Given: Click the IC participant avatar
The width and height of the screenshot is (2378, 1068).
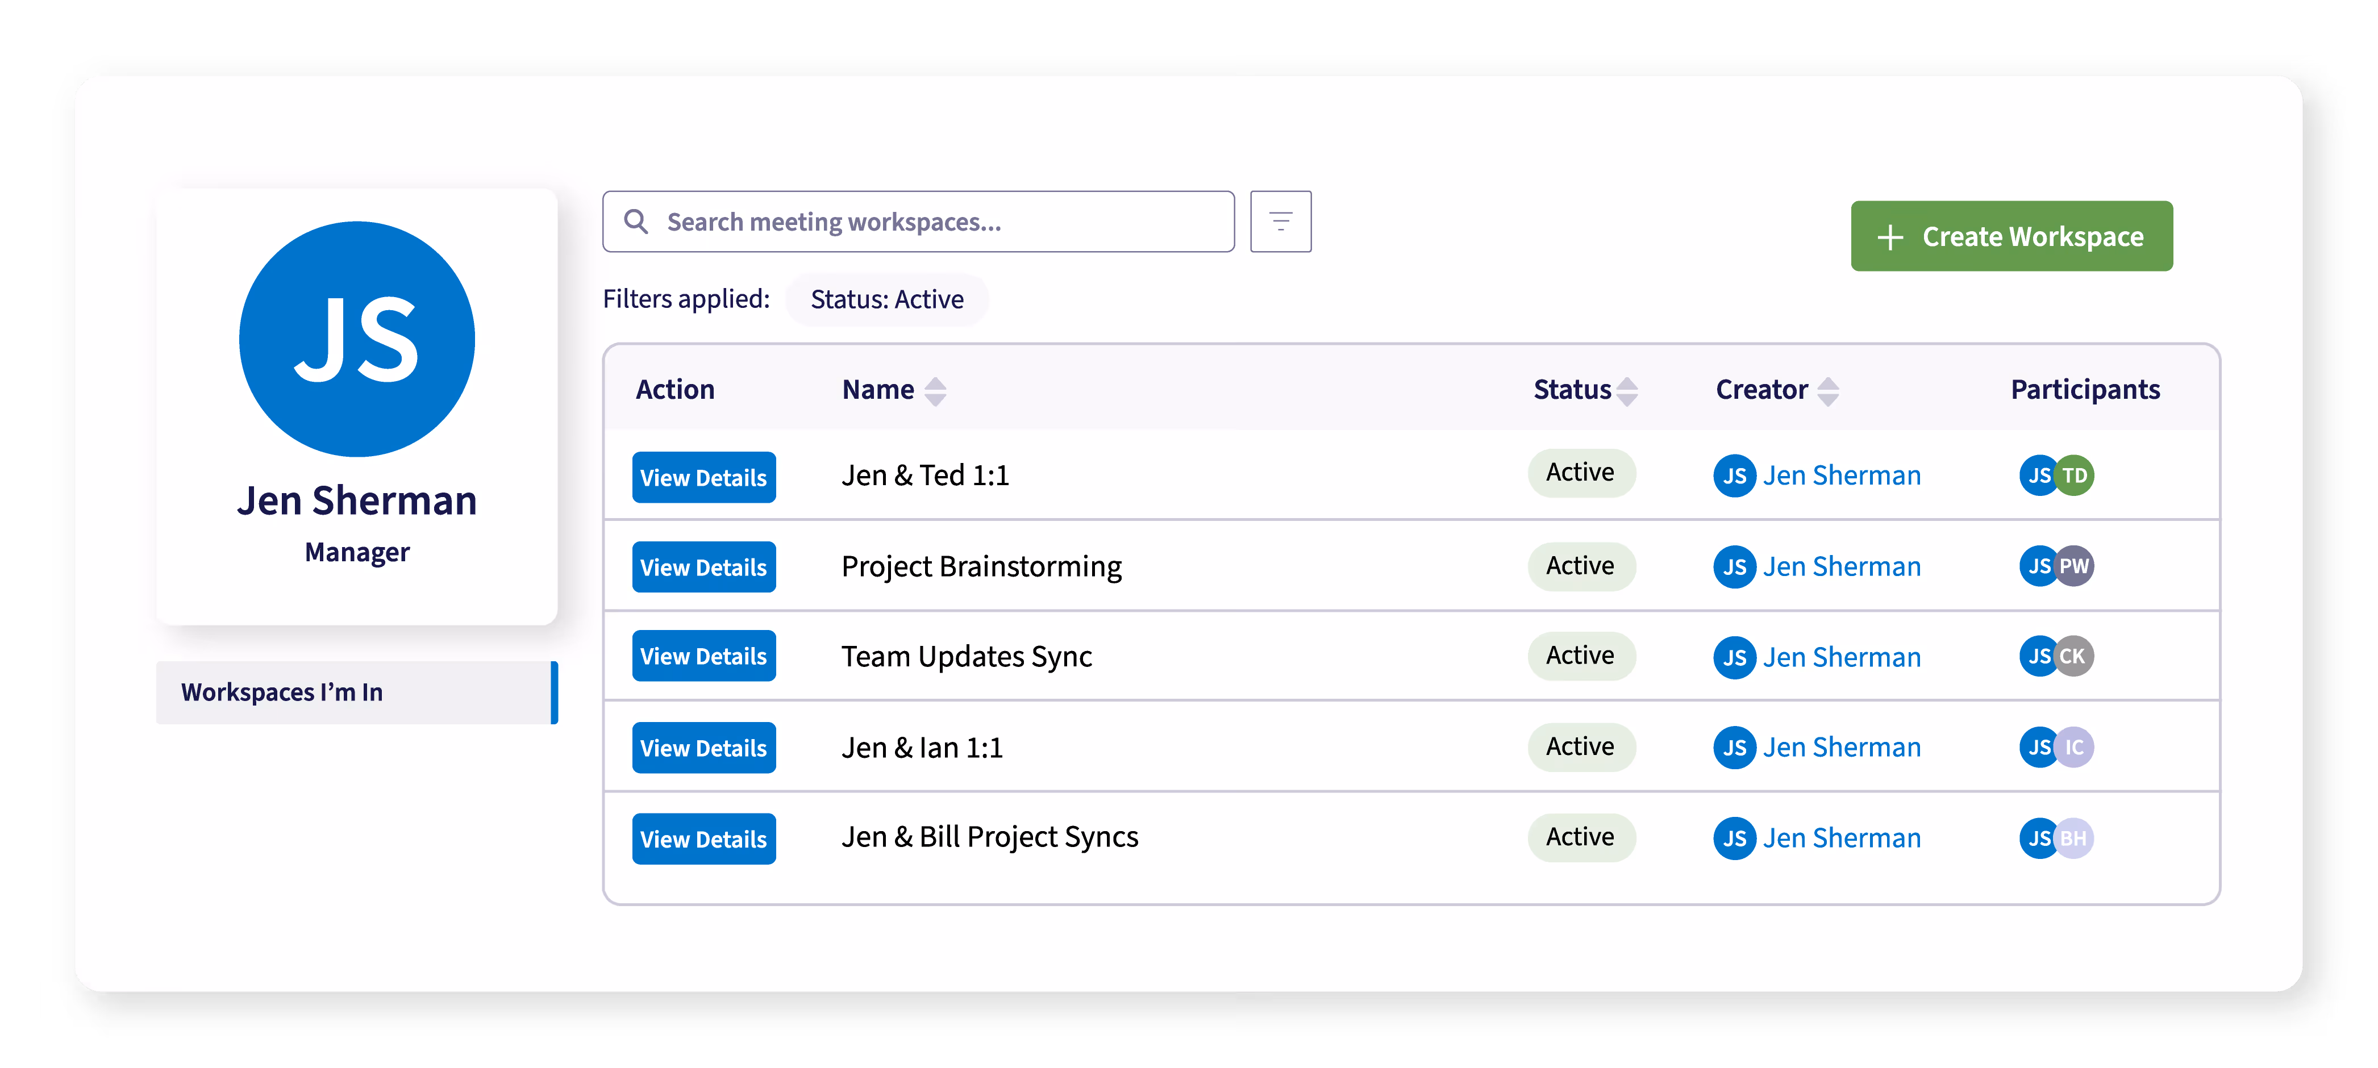Looking at the screenshot, I should [2076, 747].
